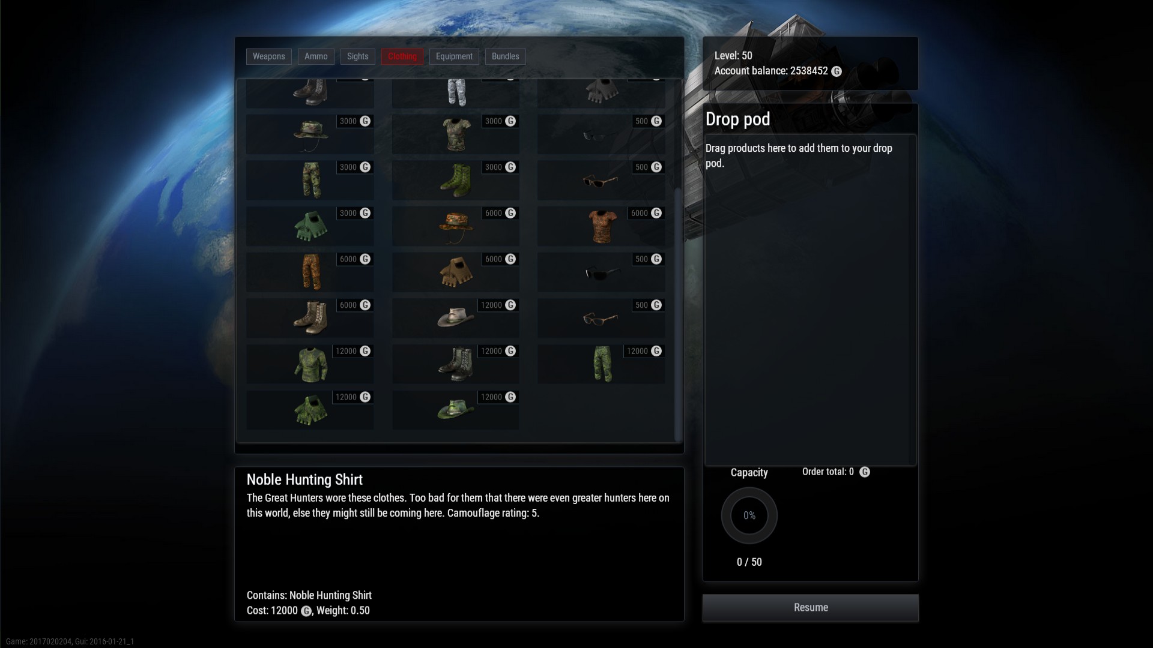
Task: Open the Sights category tab
Action: click(358, 56)
